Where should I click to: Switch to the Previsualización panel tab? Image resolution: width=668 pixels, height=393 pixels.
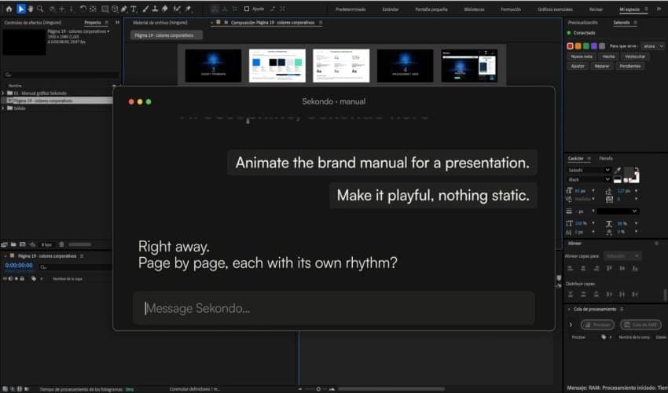[x=582, y=23]
